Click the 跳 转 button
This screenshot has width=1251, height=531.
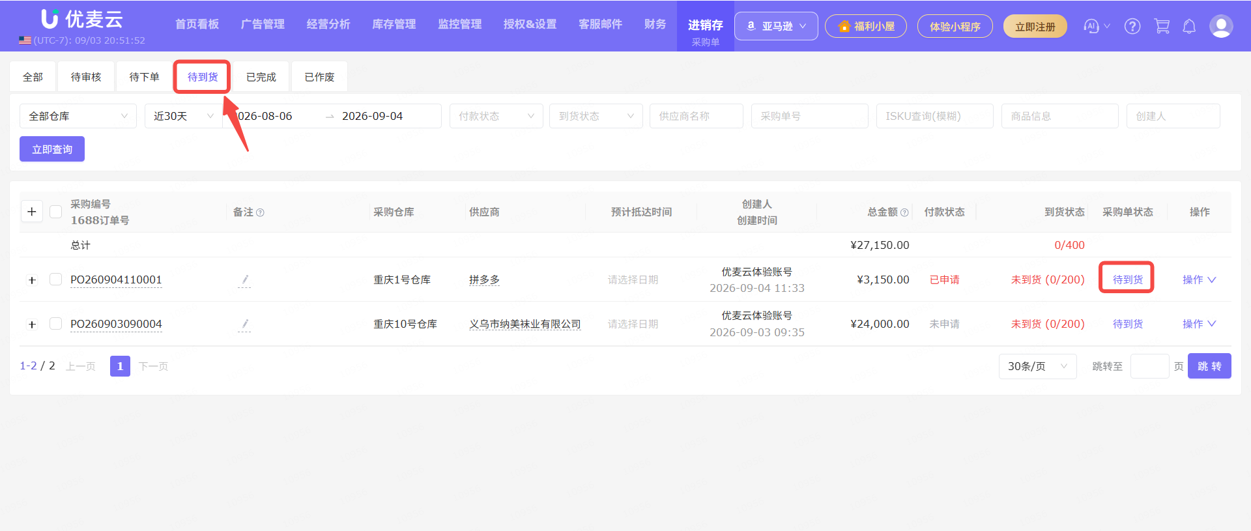click(1209, 366)
